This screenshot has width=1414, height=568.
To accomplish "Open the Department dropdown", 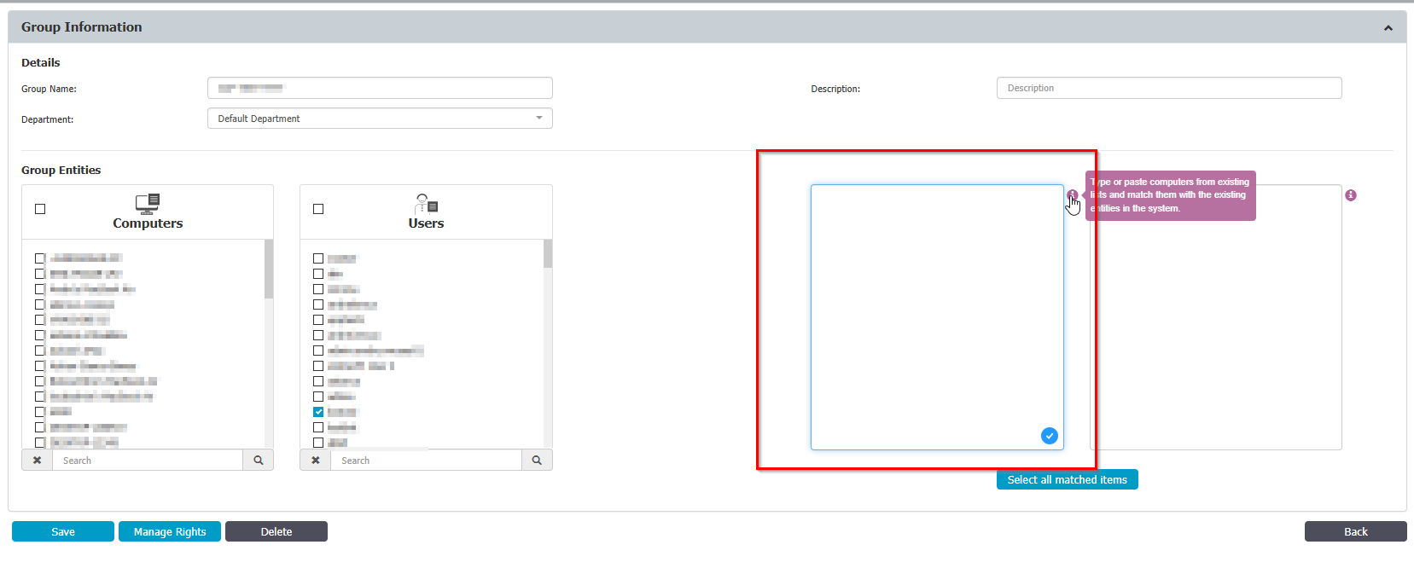I will click(x=380, y=119).
